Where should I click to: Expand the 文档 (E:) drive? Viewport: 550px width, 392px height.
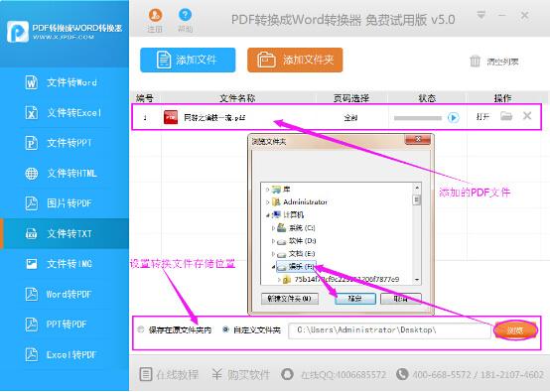pos(273,254)
